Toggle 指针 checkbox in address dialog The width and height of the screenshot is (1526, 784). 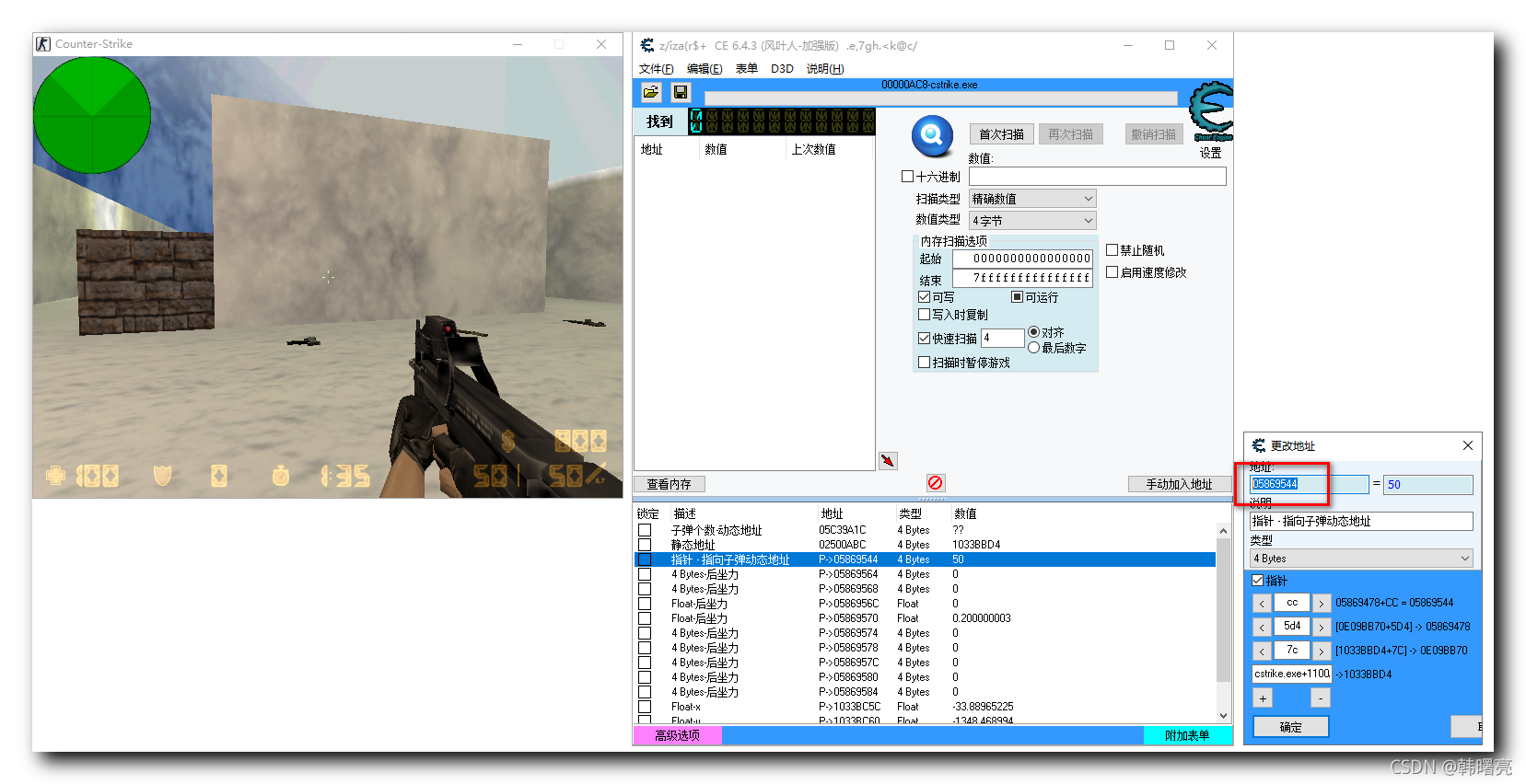coord(1257,581)
